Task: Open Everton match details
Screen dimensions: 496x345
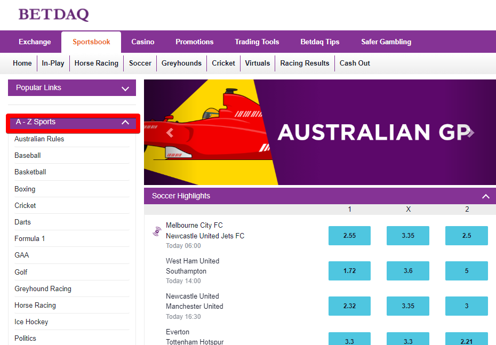Action: tap(195, 336)
